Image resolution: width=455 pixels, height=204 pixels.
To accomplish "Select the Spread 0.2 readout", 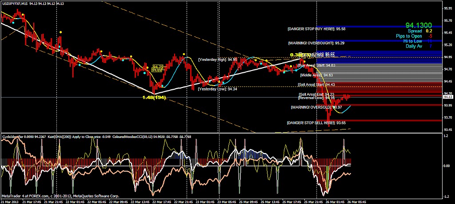I will click(419, 31).
